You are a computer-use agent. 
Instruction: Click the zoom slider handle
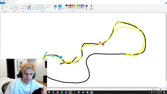pos(161,89)
